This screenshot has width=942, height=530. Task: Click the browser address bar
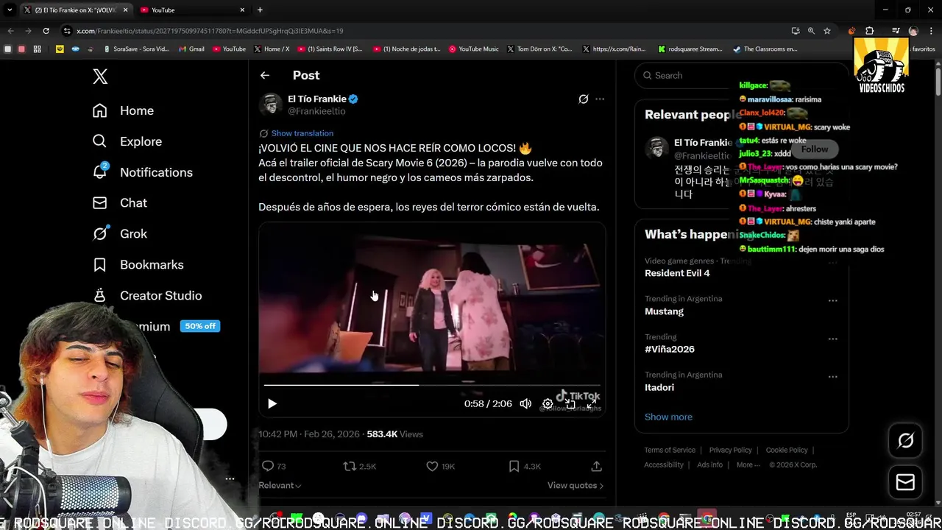pyautogui.click(x=427, y=31)
